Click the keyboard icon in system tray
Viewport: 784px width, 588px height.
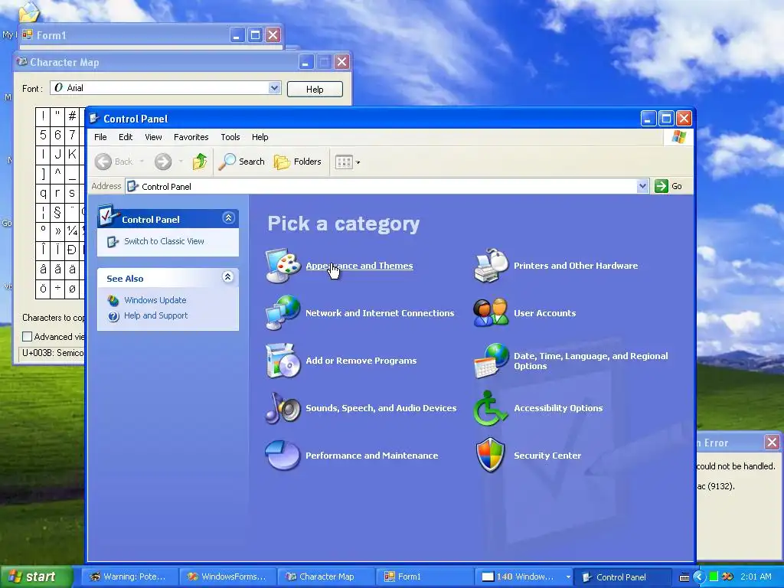684,577
